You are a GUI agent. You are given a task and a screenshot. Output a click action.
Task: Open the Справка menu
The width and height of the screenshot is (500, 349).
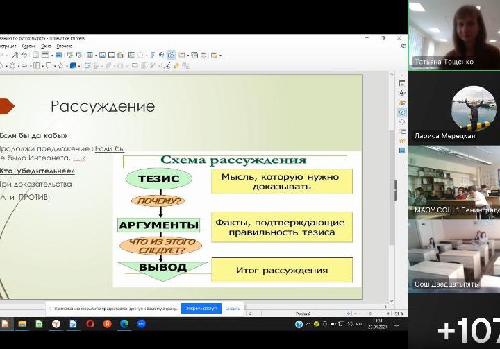coord(64,46)
